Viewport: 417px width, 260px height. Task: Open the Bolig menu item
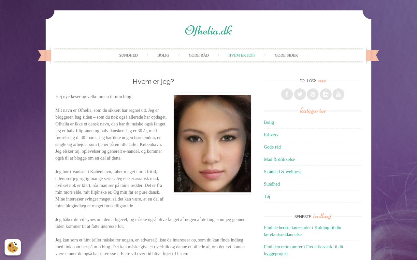point(163,55)
